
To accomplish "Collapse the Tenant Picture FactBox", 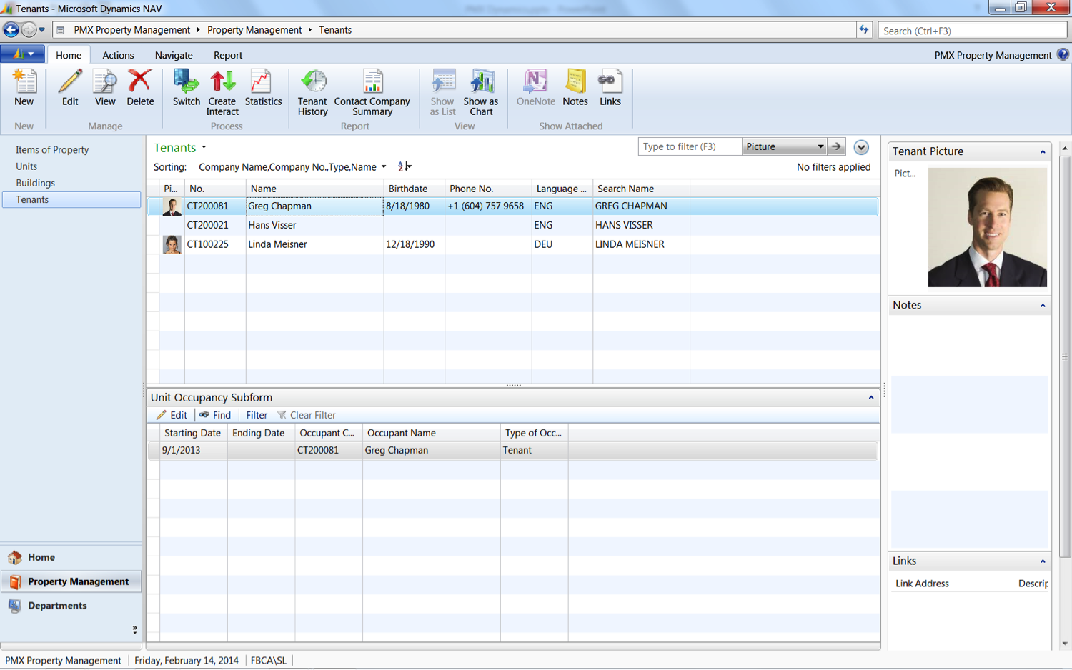I will point(1043,151).
